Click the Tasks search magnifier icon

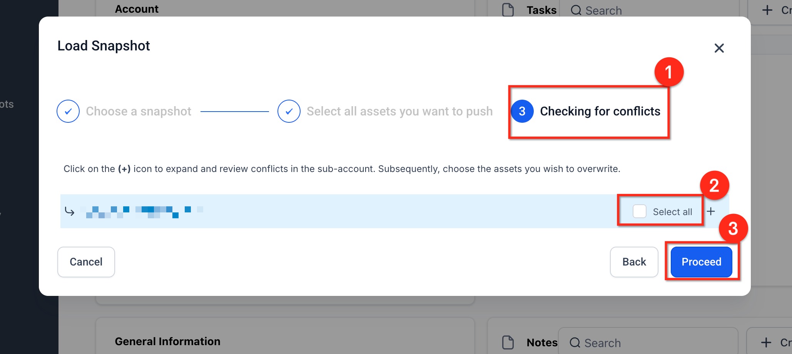coord(576,10)
